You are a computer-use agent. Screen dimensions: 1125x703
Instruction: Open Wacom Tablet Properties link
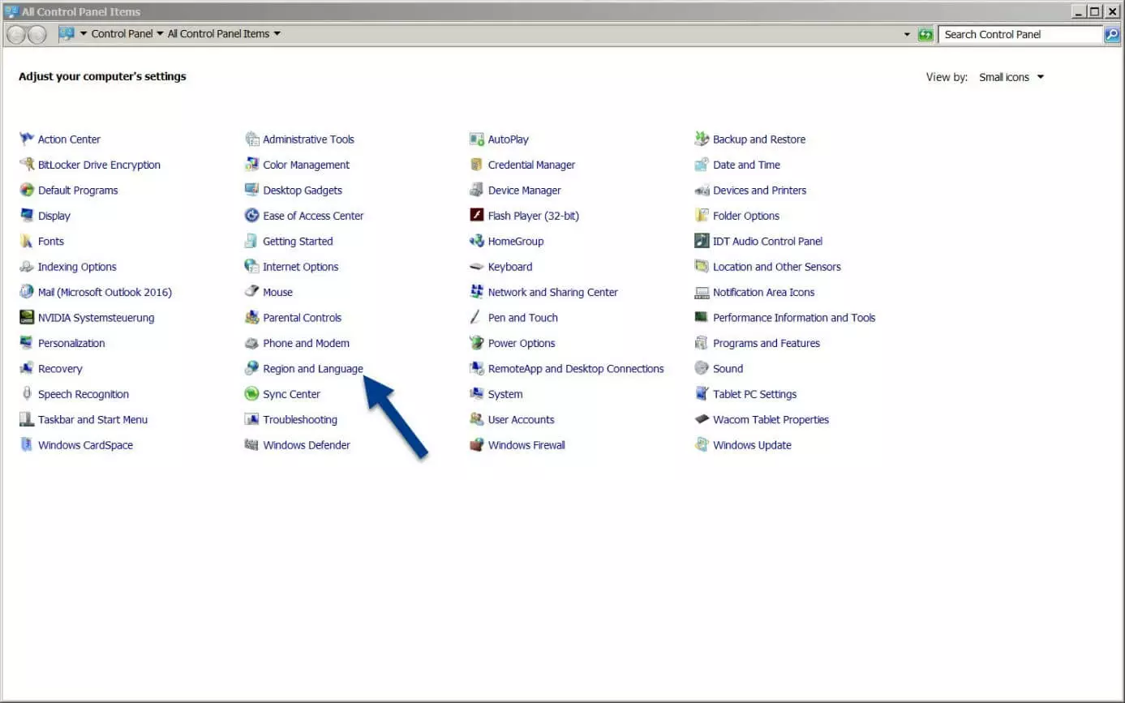771,420
